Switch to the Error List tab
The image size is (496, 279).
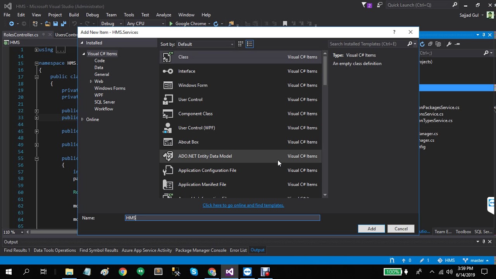click(238, 250)
